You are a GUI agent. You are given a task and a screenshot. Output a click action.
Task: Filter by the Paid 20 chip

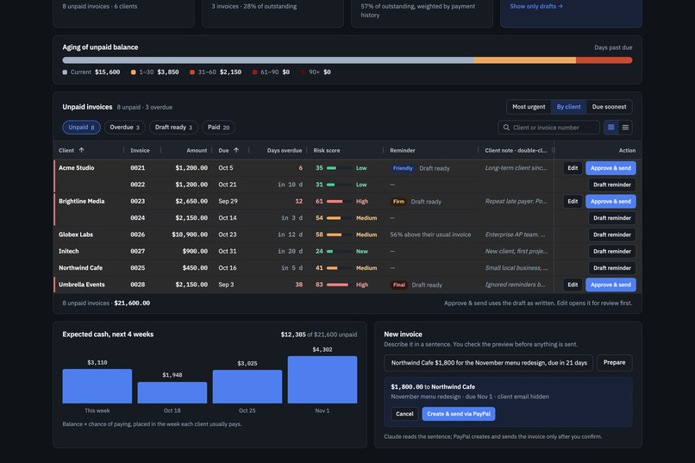(218, 127)
